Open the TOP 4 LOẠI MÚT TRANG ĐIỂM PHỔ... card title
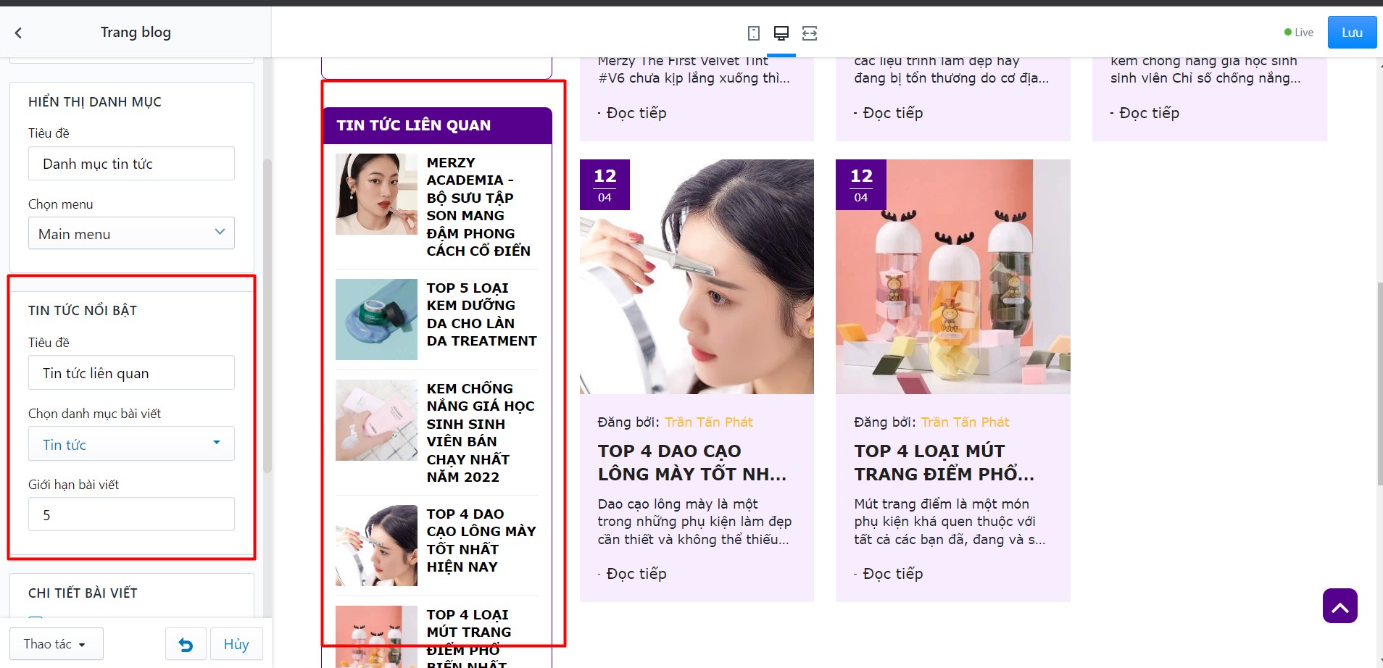This screenshot has height=668, width=1383. 944,462
